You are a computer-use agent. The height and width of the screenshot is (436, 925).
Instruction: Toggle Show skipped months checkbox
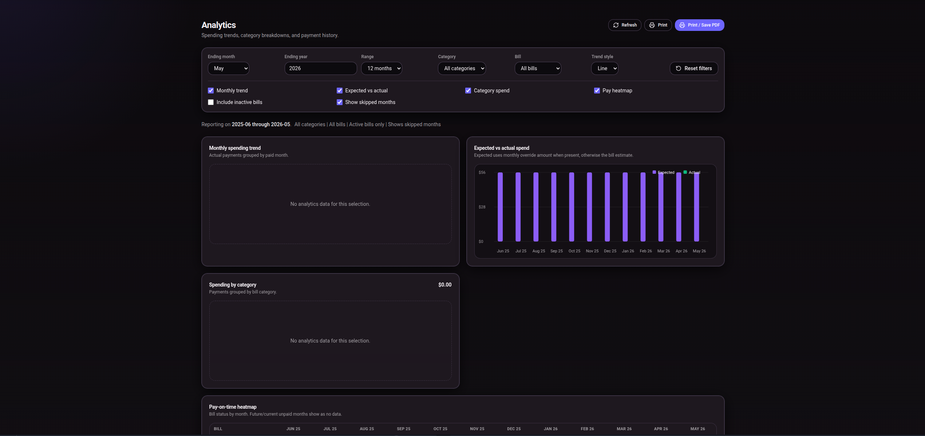click(340, 102)
